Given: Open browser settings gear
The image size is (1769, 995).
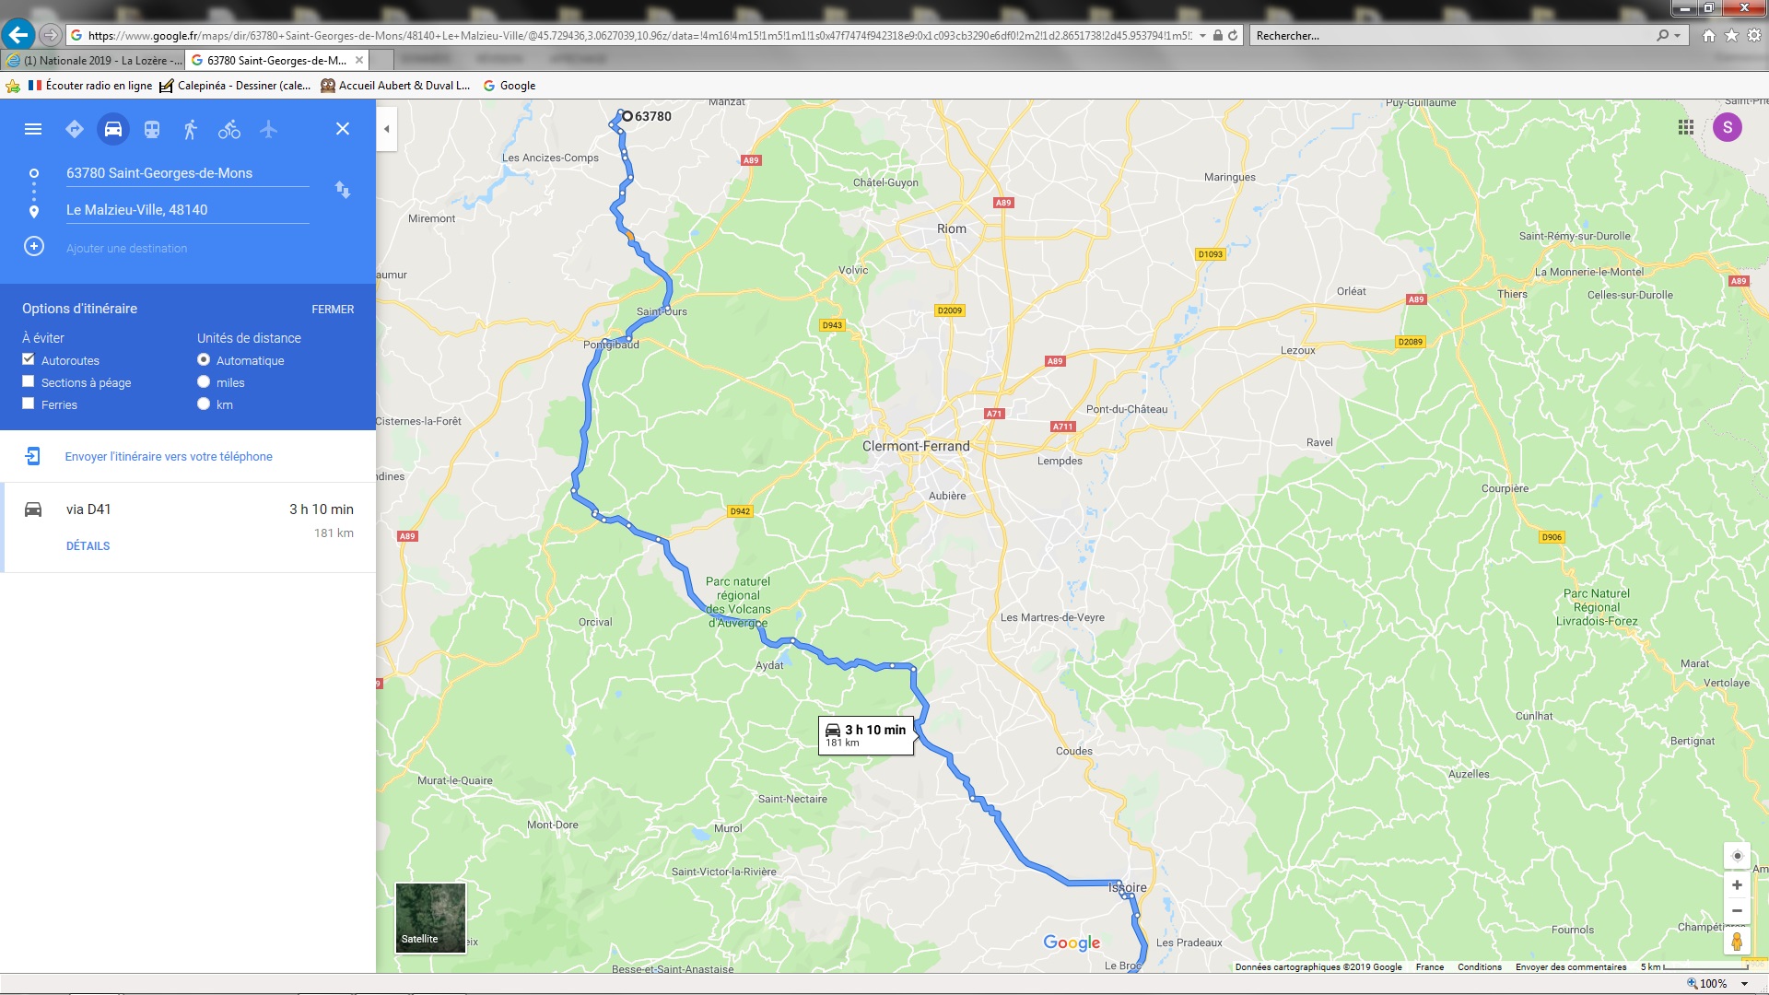Looking at the screenshot, I should (x=1754, y=35).
